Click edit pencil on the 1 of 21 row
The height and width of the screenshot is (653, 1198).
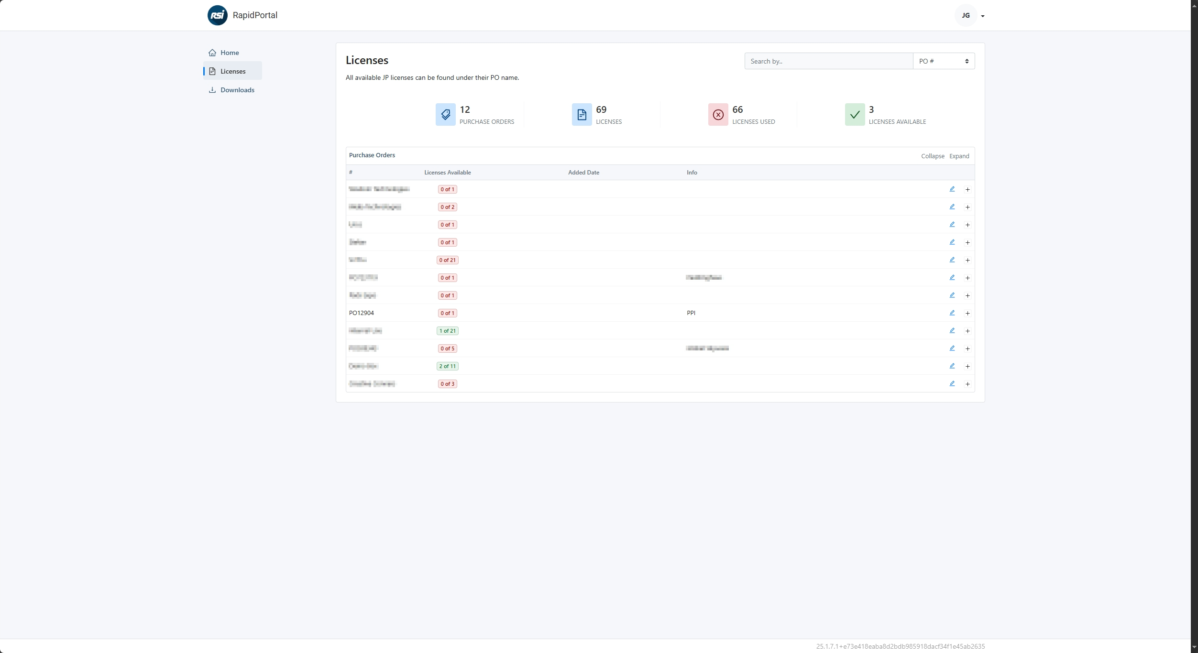(x=952, y=331)
